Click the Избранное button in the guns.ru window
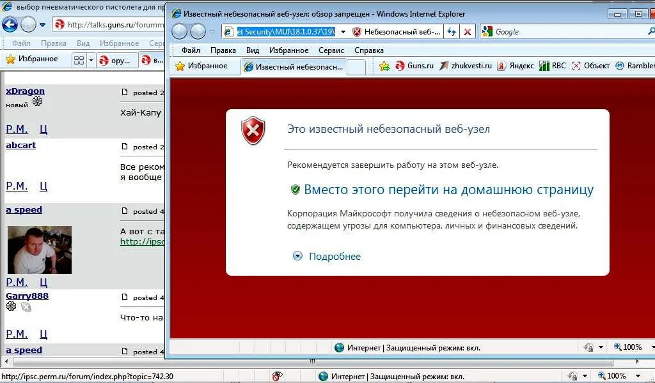The height and width of the screenshot is (383, 655). click(32, 59)
